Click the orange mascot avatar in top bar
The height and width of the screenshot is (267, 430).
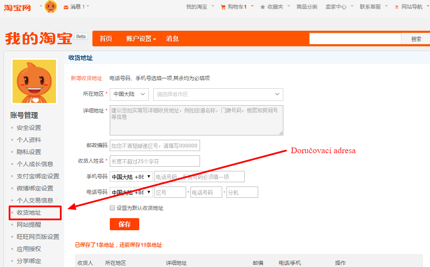(x=51, y=6)
